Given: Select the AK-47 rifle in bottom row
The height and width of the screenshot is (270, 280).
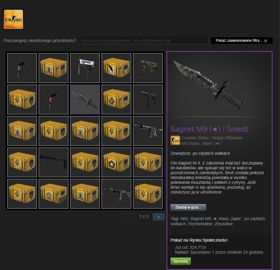Looking at the screenshot, I should [116, 194].
